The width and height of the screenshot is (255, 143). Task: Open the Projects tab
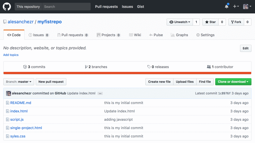pyautogui.click(x=108, y=35)
